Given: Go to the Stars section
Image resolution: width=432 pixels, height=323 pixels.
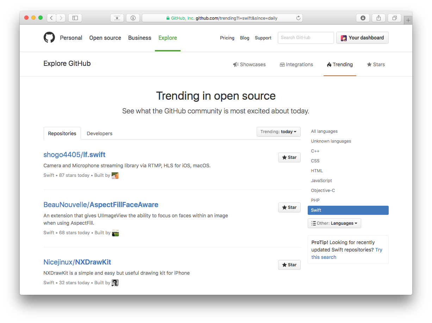Looking at the screenshot, I should click(x=376, y=64).
